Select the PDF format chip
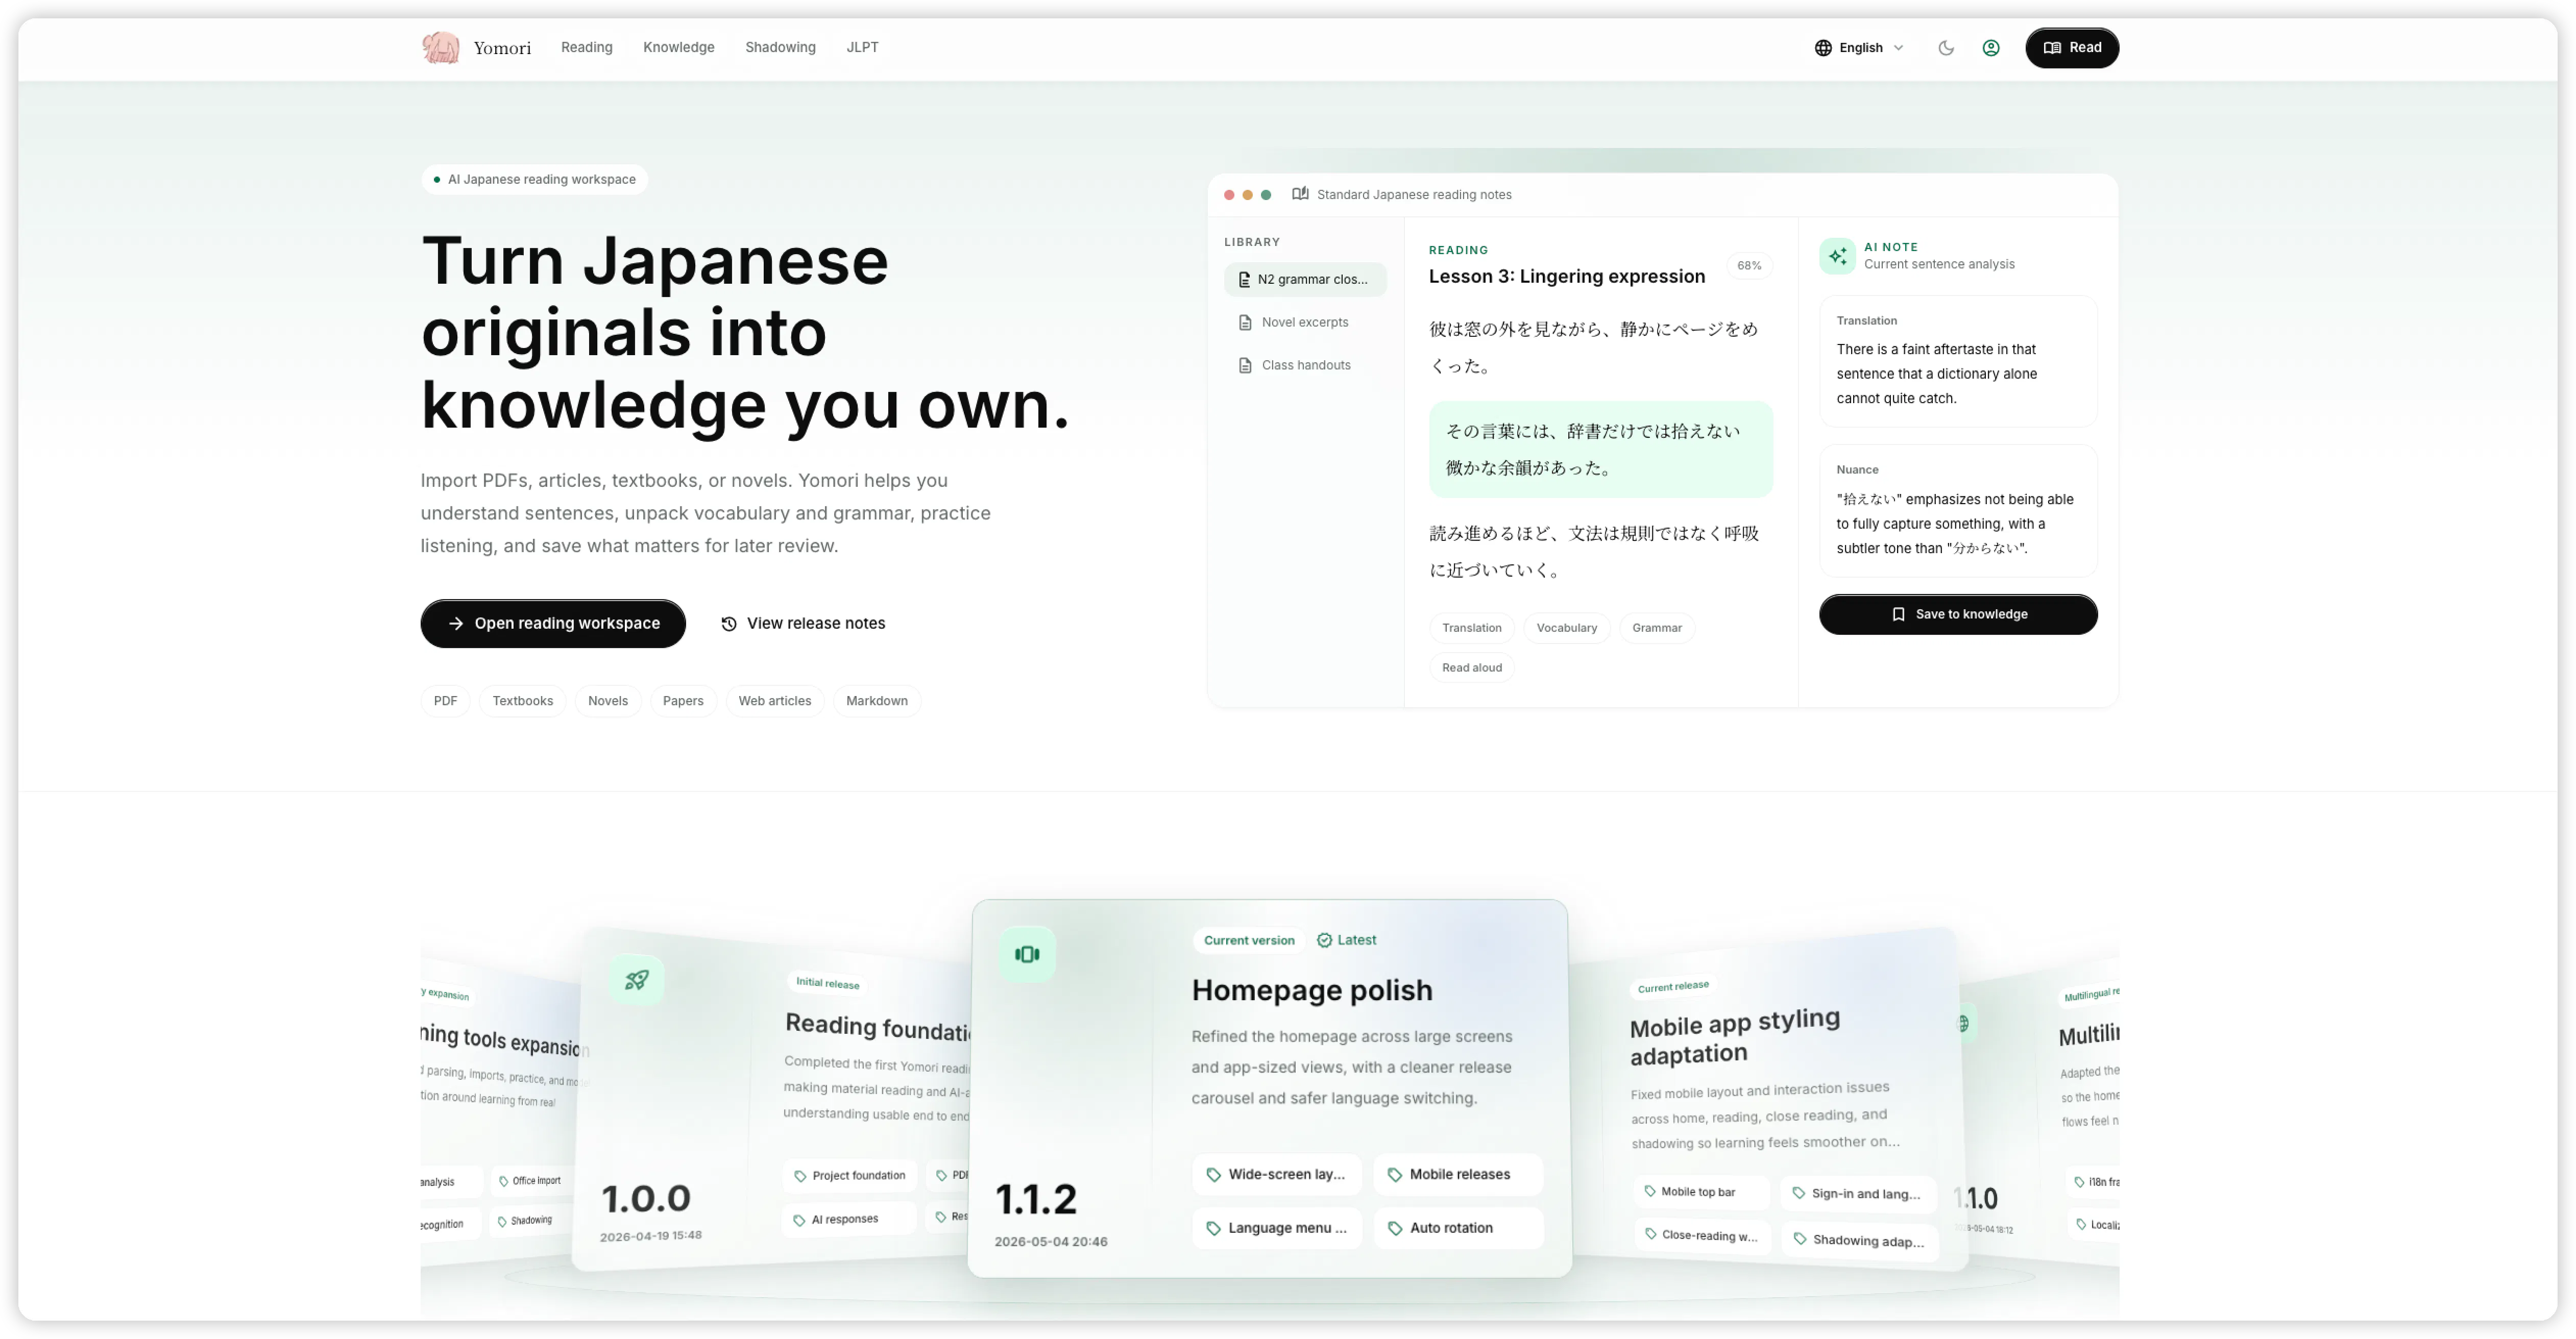The height and width of the screenshot is (1339, 2576). 445,701
